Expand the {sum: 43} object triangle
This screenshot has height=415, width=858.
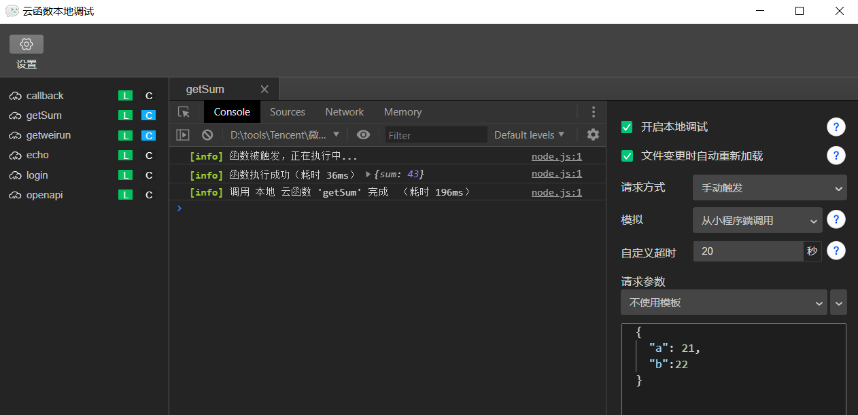[x=368, y=175]
